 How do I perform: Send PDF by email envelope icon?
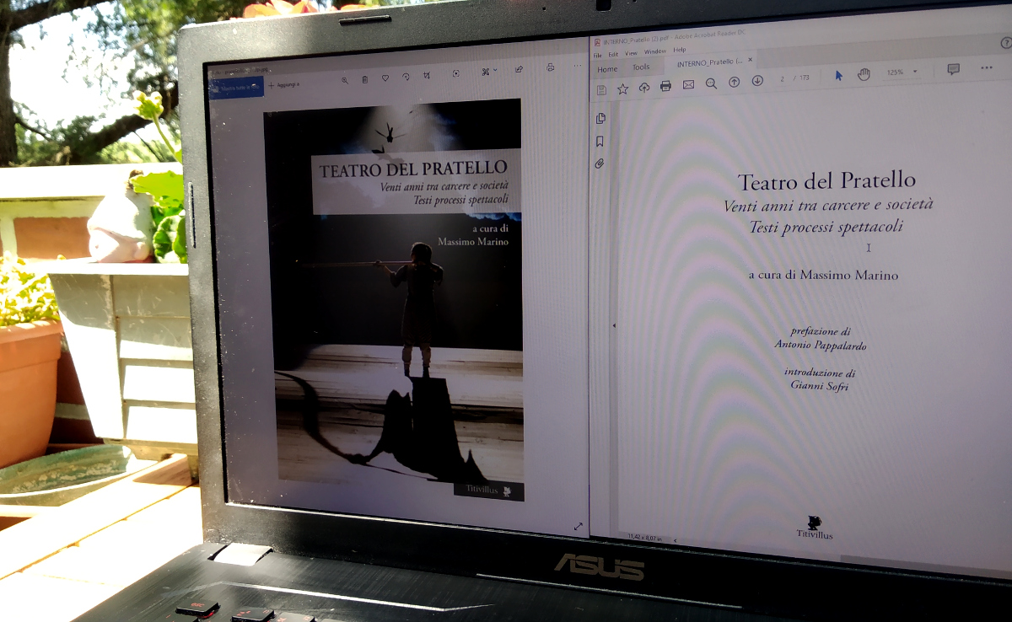click(x=688, y=84)
